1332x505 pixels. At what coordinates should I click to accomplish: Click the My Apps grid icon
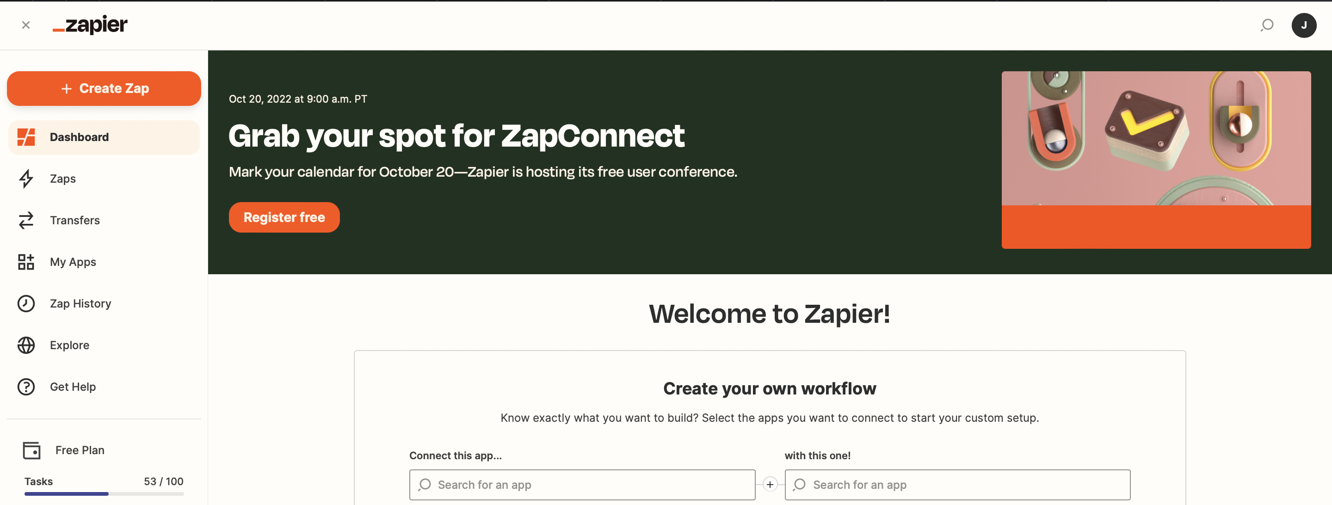tap(26, 262)
